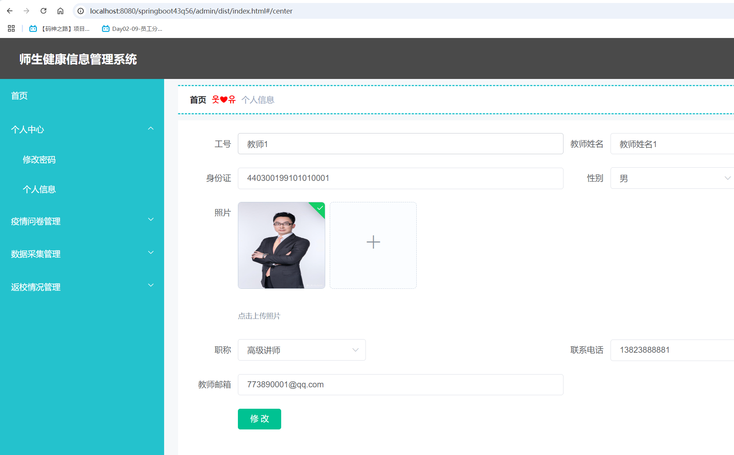Screen dimensions: 734x455
Task: Click the browser home icon
Action: tap(60, 11)
